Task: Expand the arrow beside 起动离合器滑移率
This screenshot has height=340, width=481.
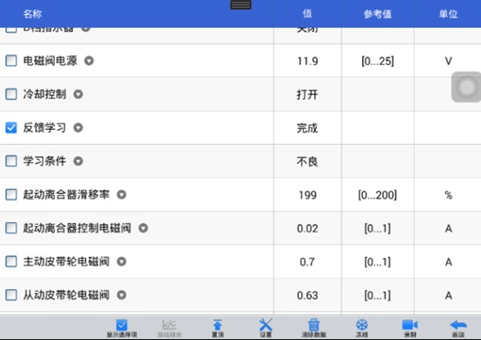Action: coord(122,194)
